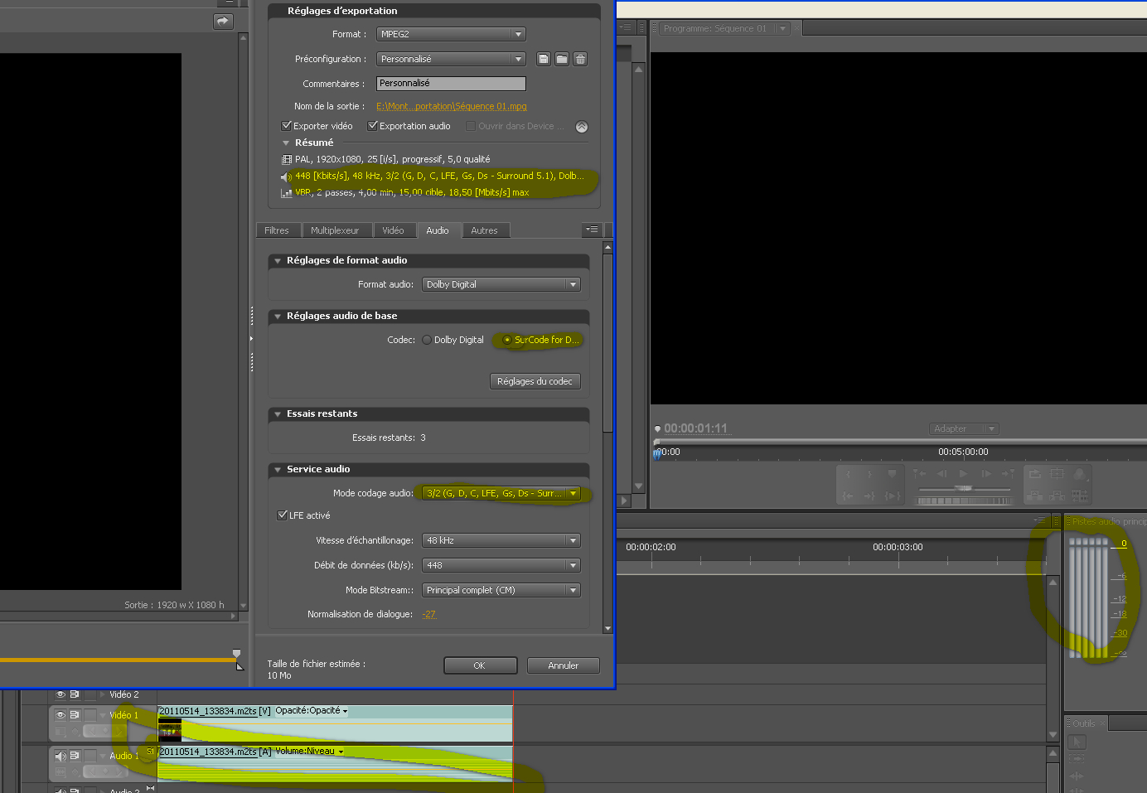Open Mode codage audio dropdown
The height and width of the screenshot is (793, 1147).
[501, 493]
